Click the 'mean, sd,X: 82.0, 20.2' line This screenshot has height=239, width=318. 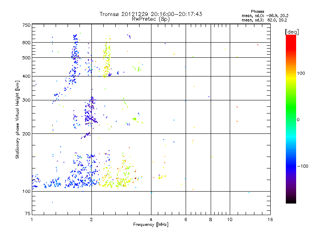pyautogui.click(x=264, y=20)
